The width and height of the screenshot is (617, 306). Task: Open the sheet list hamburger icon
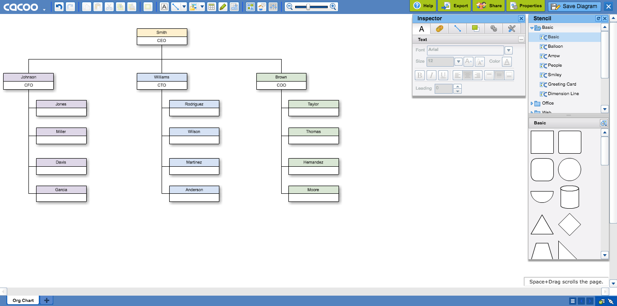[x=572, y=301]
